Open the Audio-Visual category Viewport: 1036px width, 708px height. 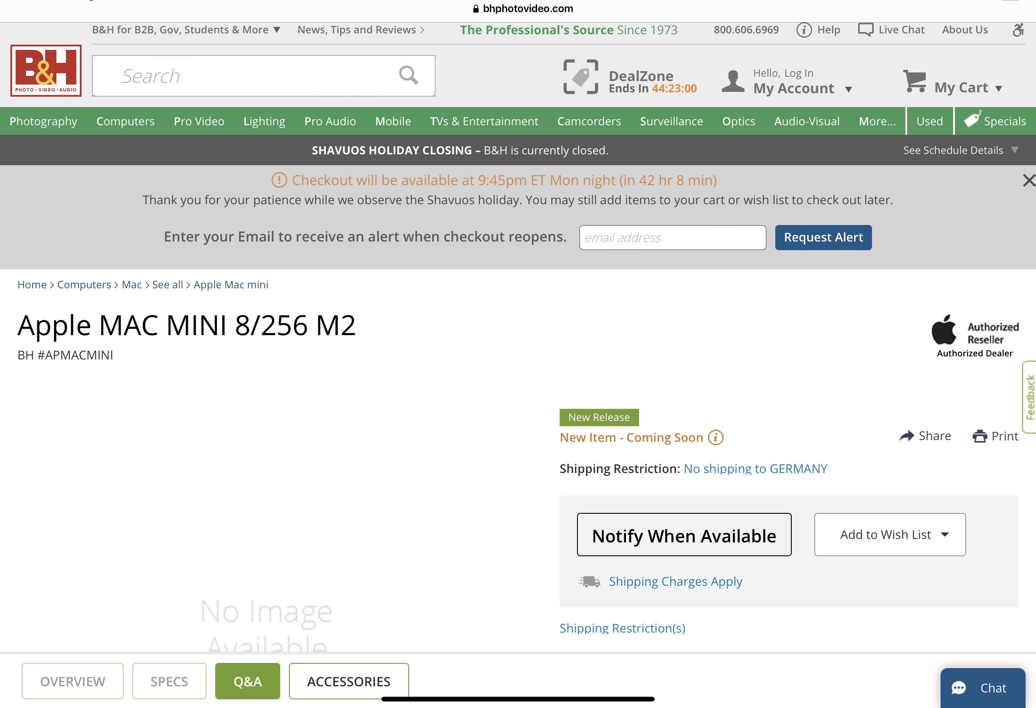807,121
